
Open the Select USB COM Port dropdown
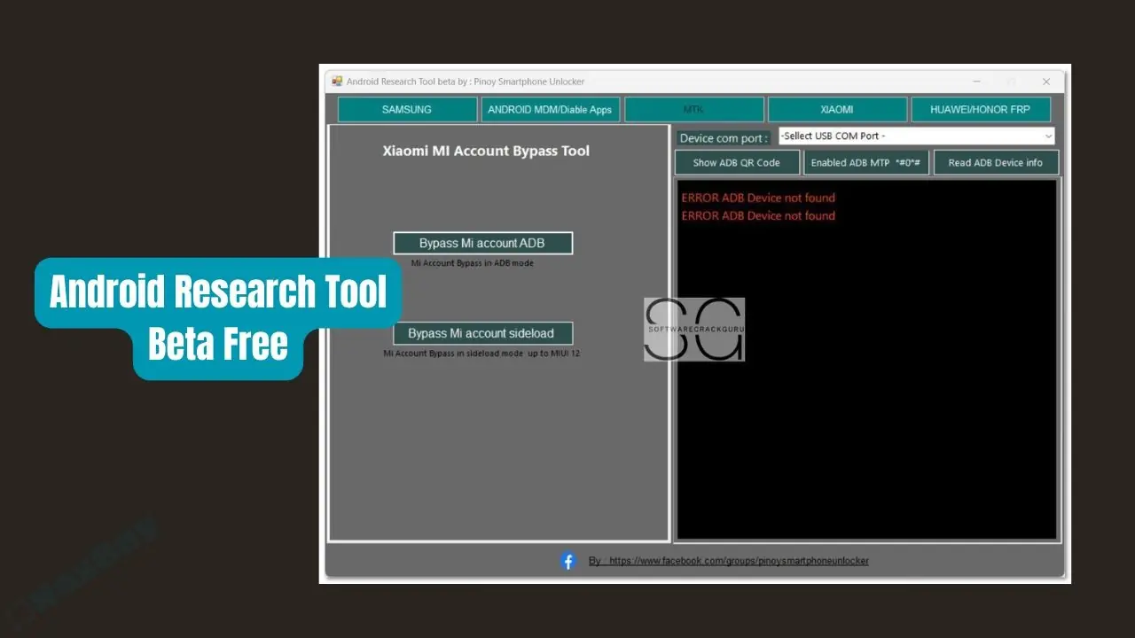pyautogui.click(x=917, y=136)
